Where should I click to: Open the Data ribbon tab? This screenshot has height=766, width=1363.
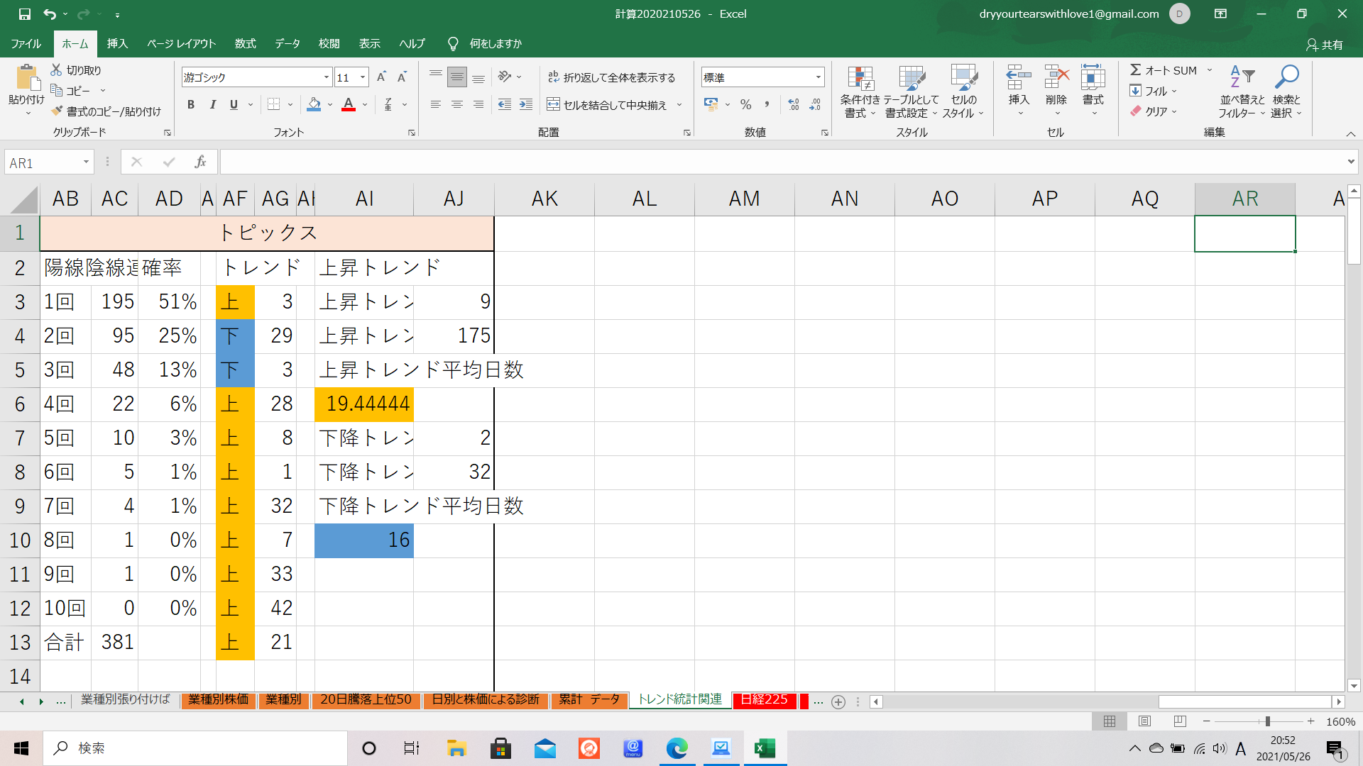[x=287, y=44]
